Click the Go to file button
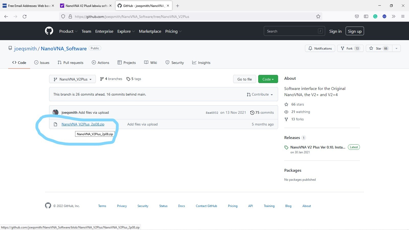This screenshot has height=230, width=409. (245, 79)
